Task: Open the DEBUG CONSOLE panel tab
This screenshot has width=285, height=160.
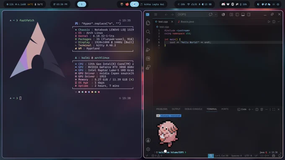Action: pyautogui.click(x=193, y=109)
